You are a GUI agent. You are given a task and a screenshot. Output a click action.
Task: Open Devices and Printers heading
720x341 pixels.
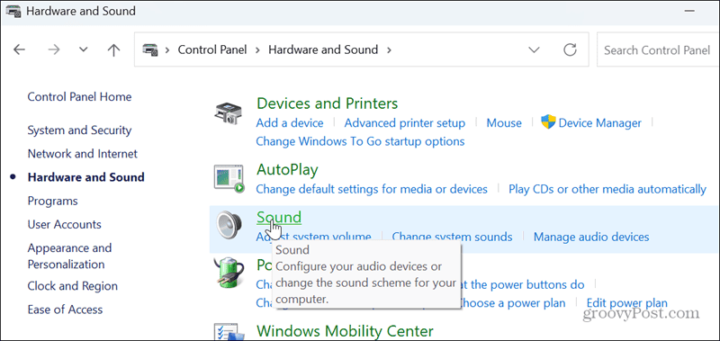(x=327, y=103)
